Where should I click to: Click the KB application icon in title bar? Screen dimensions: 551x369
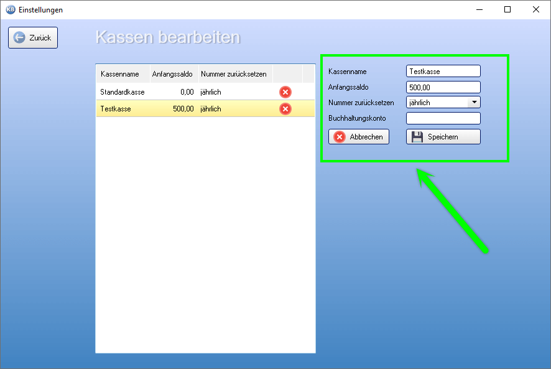coord(11,9)
